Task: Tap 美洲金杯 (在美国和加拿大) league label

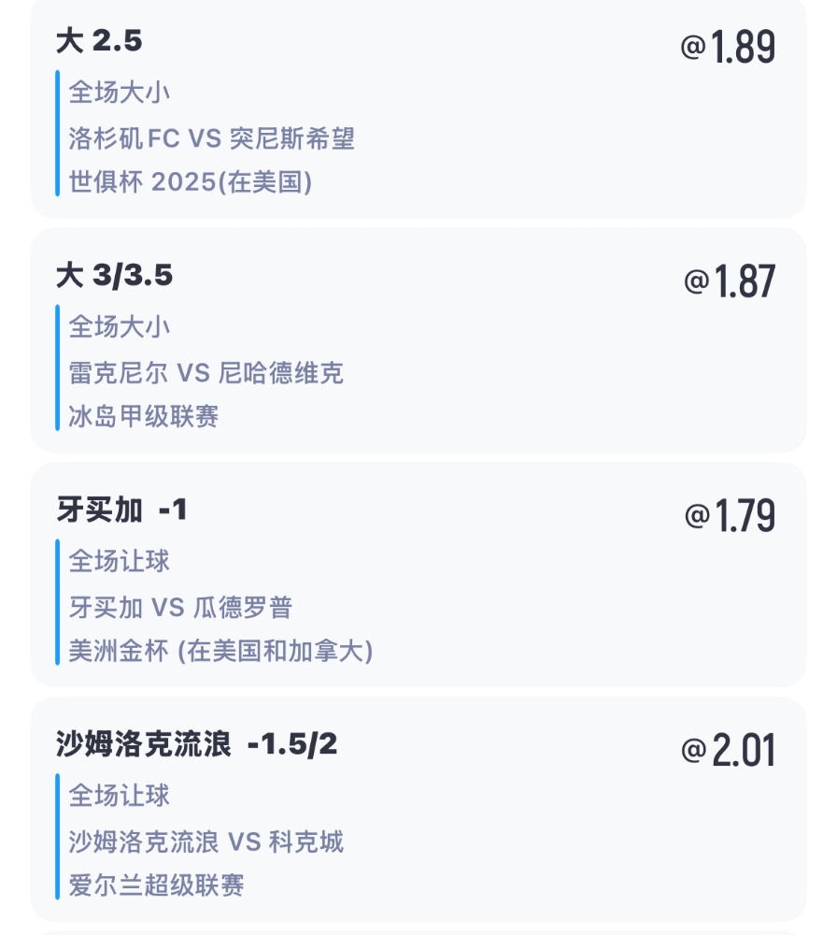Action: point(221,651)
